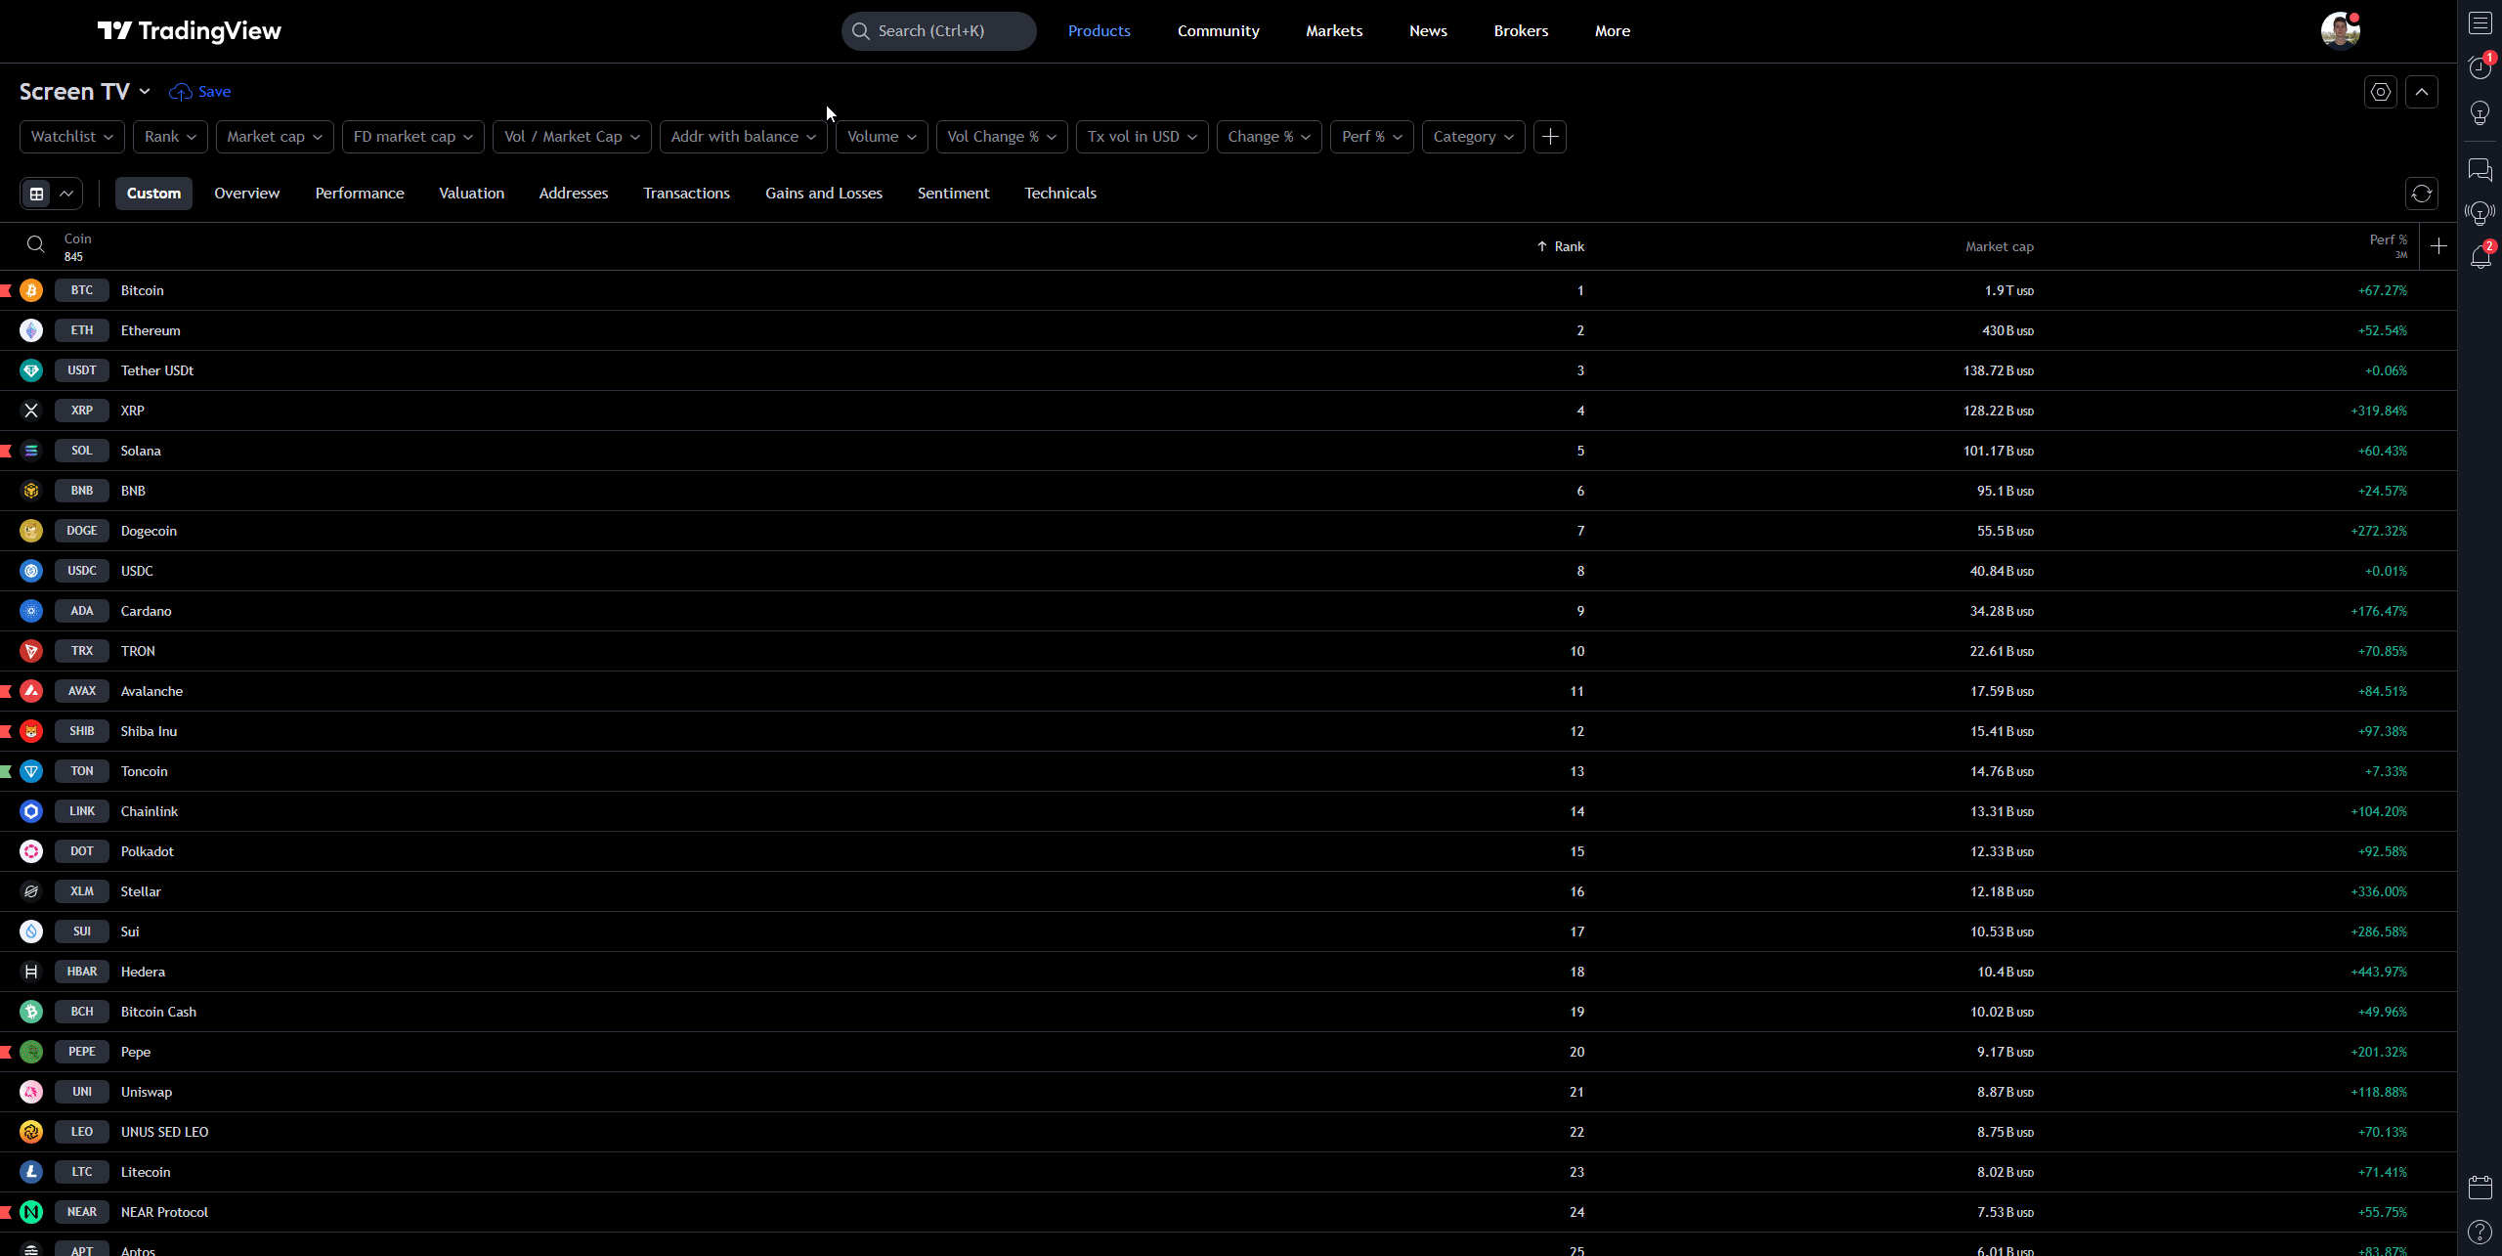The width and height of the screenshot is (2502, 1256).
Task: Open the help question mark icon
Action: tap(2480, 1232)
